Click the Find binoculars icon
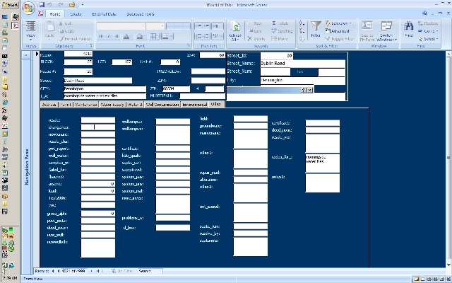 click(x=409, y=30)
